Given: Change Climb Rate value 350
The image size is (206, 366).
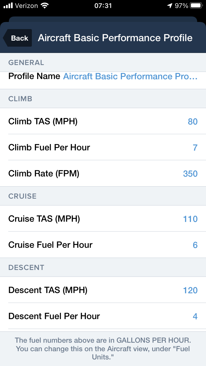Looking at the screenshot, I should click(190, 174).
